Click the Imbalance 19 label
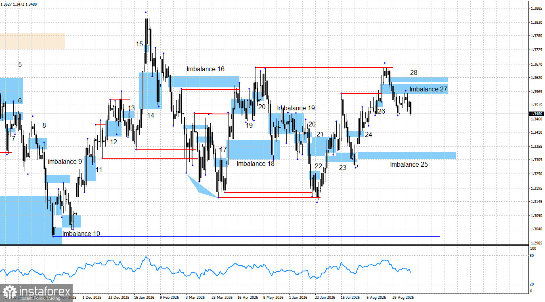 (296, 108)
